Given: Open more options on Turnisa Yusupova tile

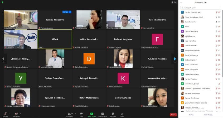Looking at the screenshot, I should (x=70, y=12).
